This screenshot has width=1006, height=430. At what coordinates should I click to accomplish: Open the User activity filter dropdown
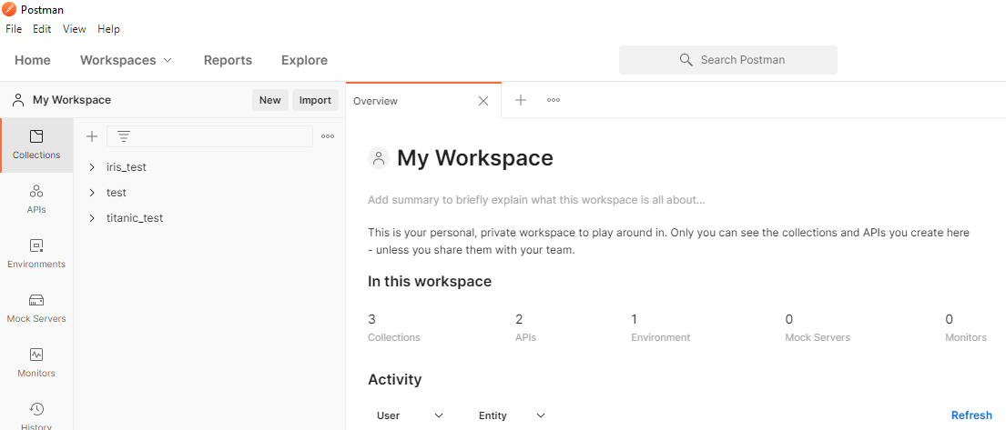410,415
